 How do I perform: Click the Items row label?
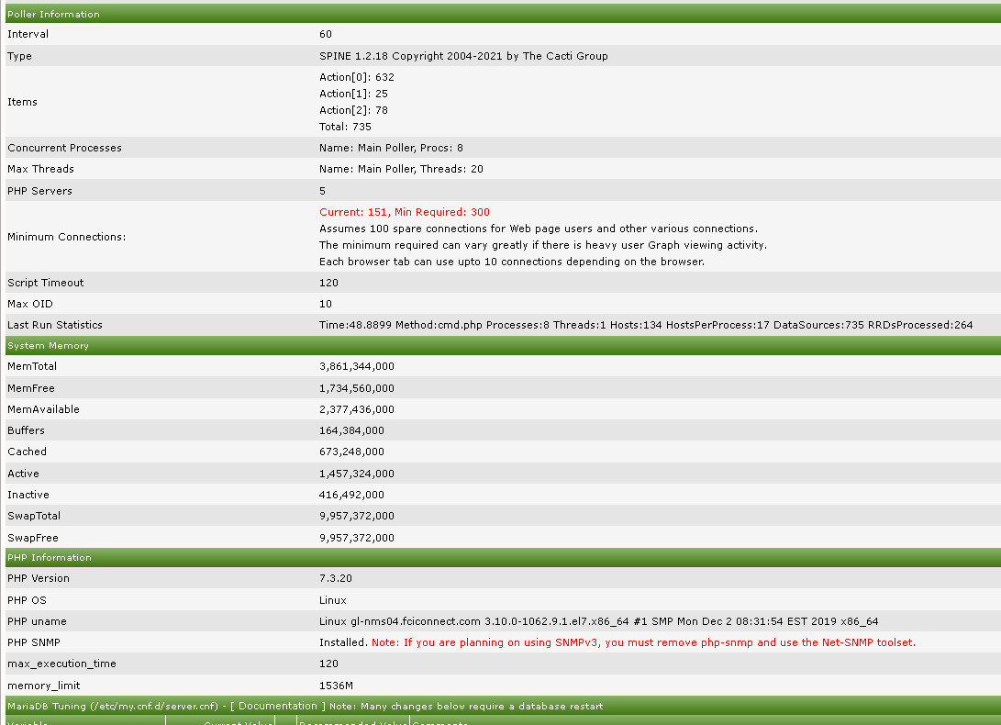[x=22, y=102]
